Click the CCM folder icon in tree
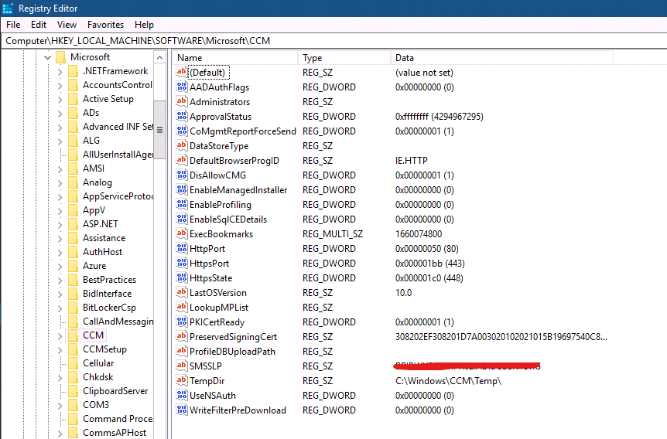Image resolution: width=667 pixels, height=439 pixels. click(74, 335)
